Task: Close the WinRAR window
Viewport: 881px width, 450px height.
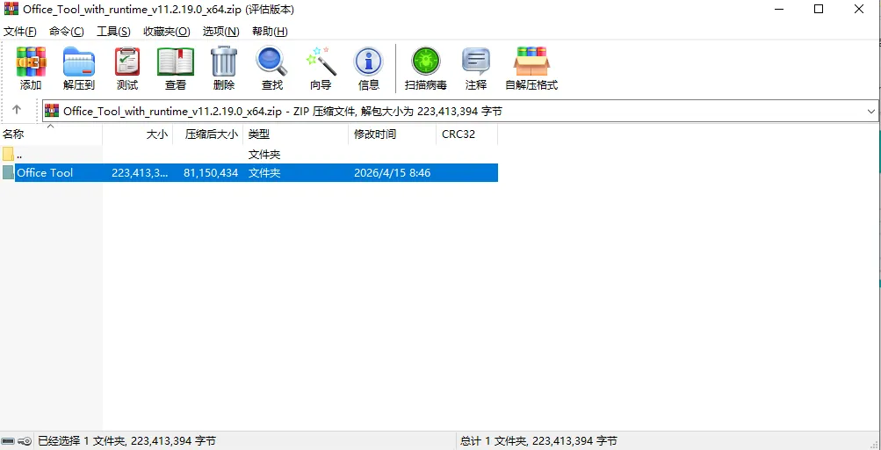Action: coord(859,9)
